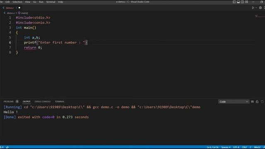265x149 pixels.
Task: Click the gear icon in editor toolbar
Action: coord(260,8)
